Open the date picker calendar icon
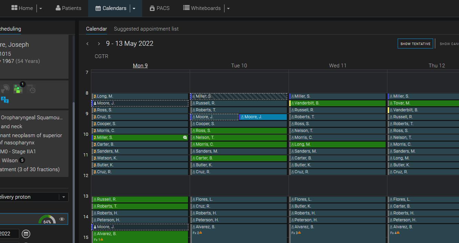 [x=26, y=234]
